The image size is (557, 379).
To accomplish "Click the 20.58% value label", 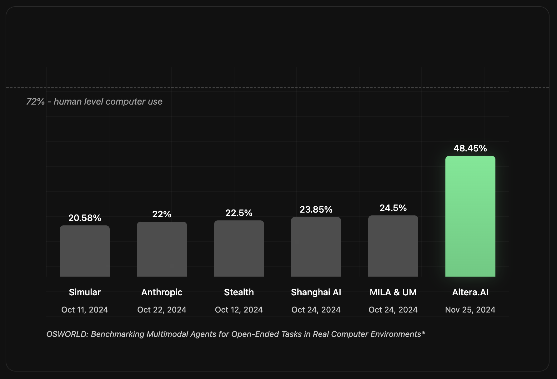I will [85, 218].
